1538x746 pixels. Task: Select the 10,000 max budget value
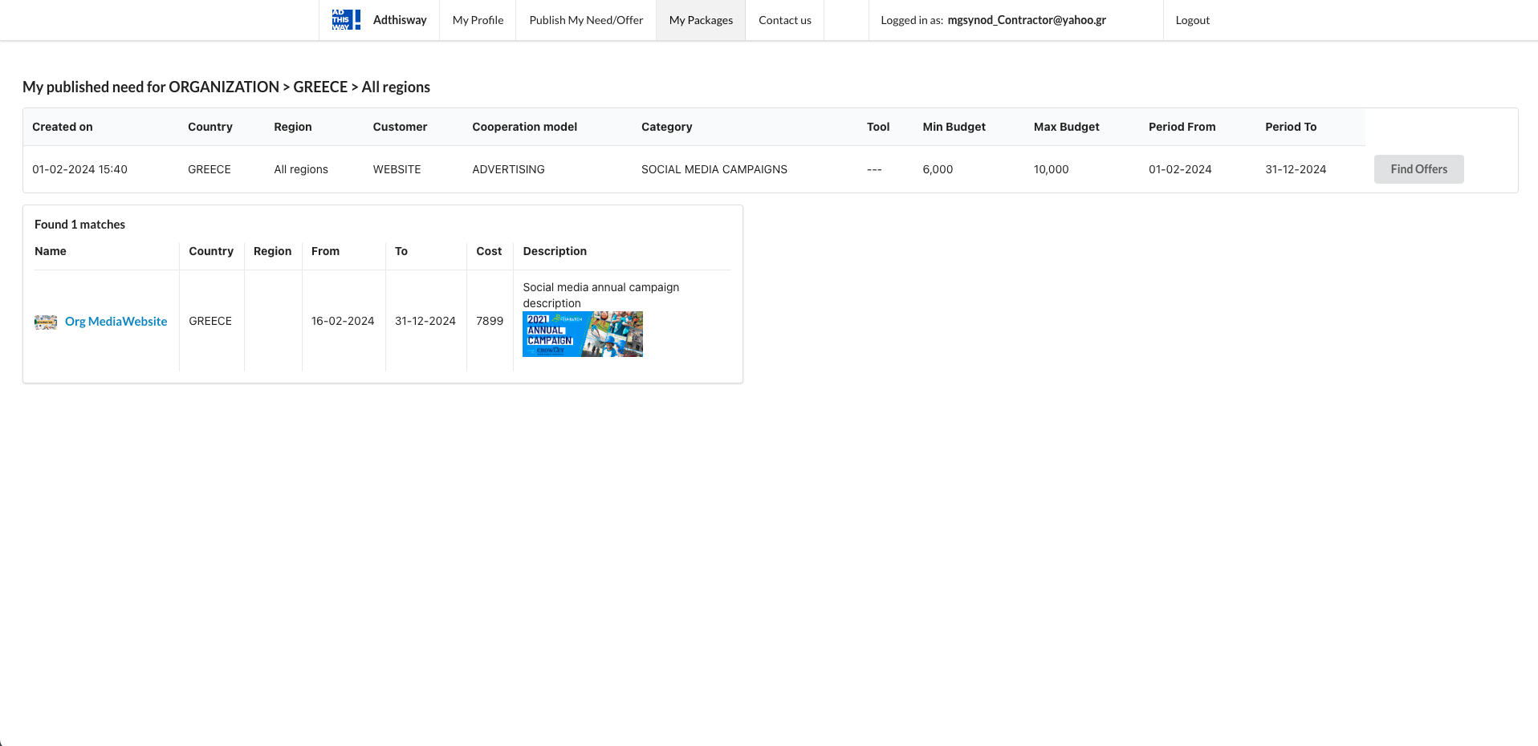[x=1051, y=169]
